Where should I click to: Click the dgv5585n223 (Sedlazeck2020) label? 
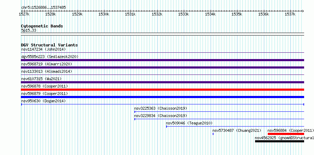point(50,57)
